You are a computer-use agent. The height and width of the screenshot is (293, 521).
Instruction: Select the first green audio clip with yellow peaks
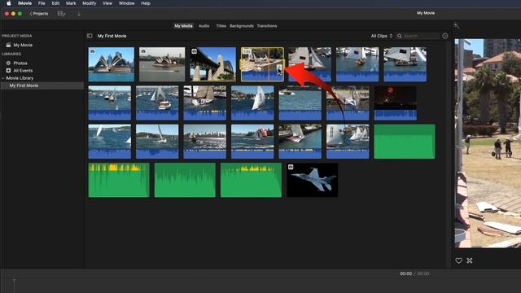119,180
